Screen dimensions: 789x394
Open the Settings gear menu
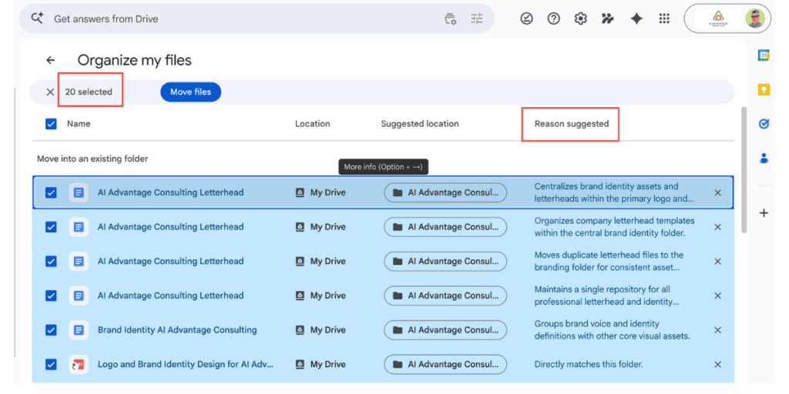coord(581,19)
